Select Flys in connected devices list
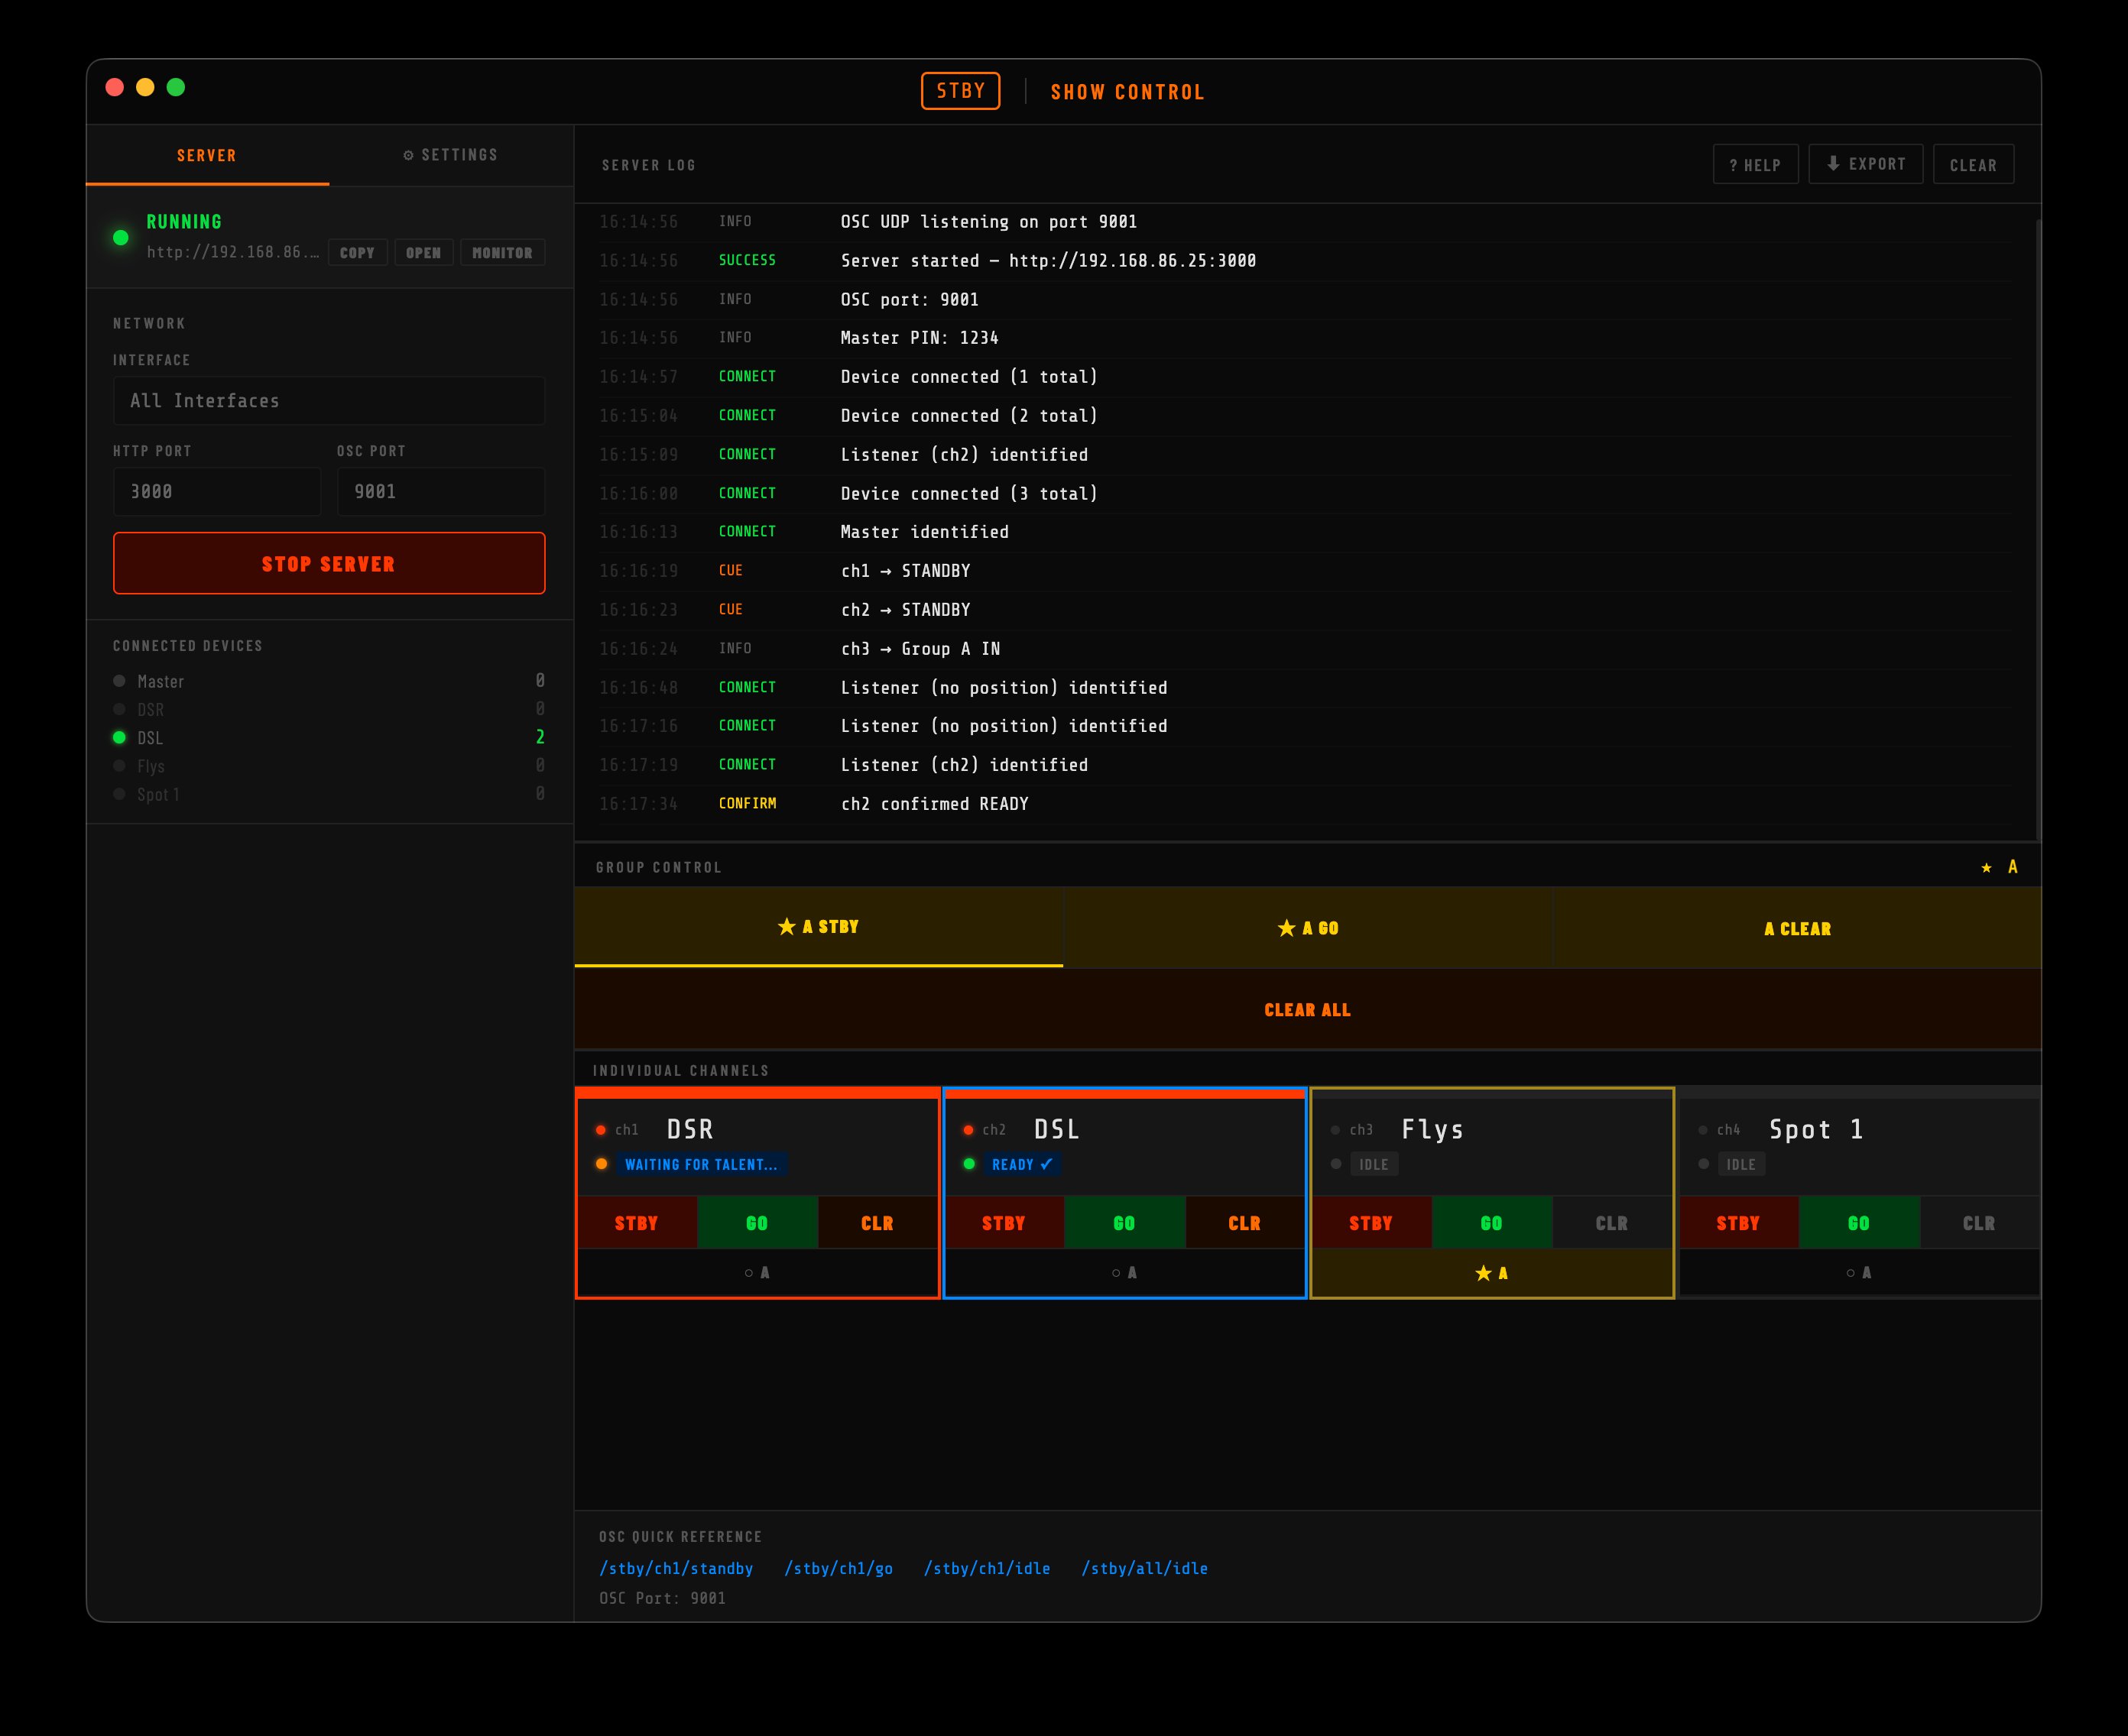Viewport: 2128px width, 1736px height. click(x=329, y=766)
